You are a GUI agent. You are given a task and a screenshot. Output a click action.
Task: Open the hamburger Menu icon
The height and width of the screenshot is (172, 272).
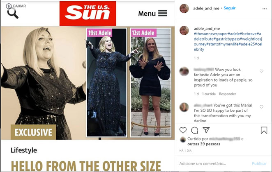163,13
